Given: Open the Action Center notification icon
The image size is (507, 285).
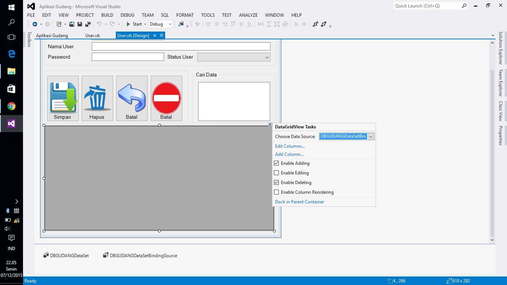Looking at the screenshot, I should pyautogui.click(x=12, y=238).
